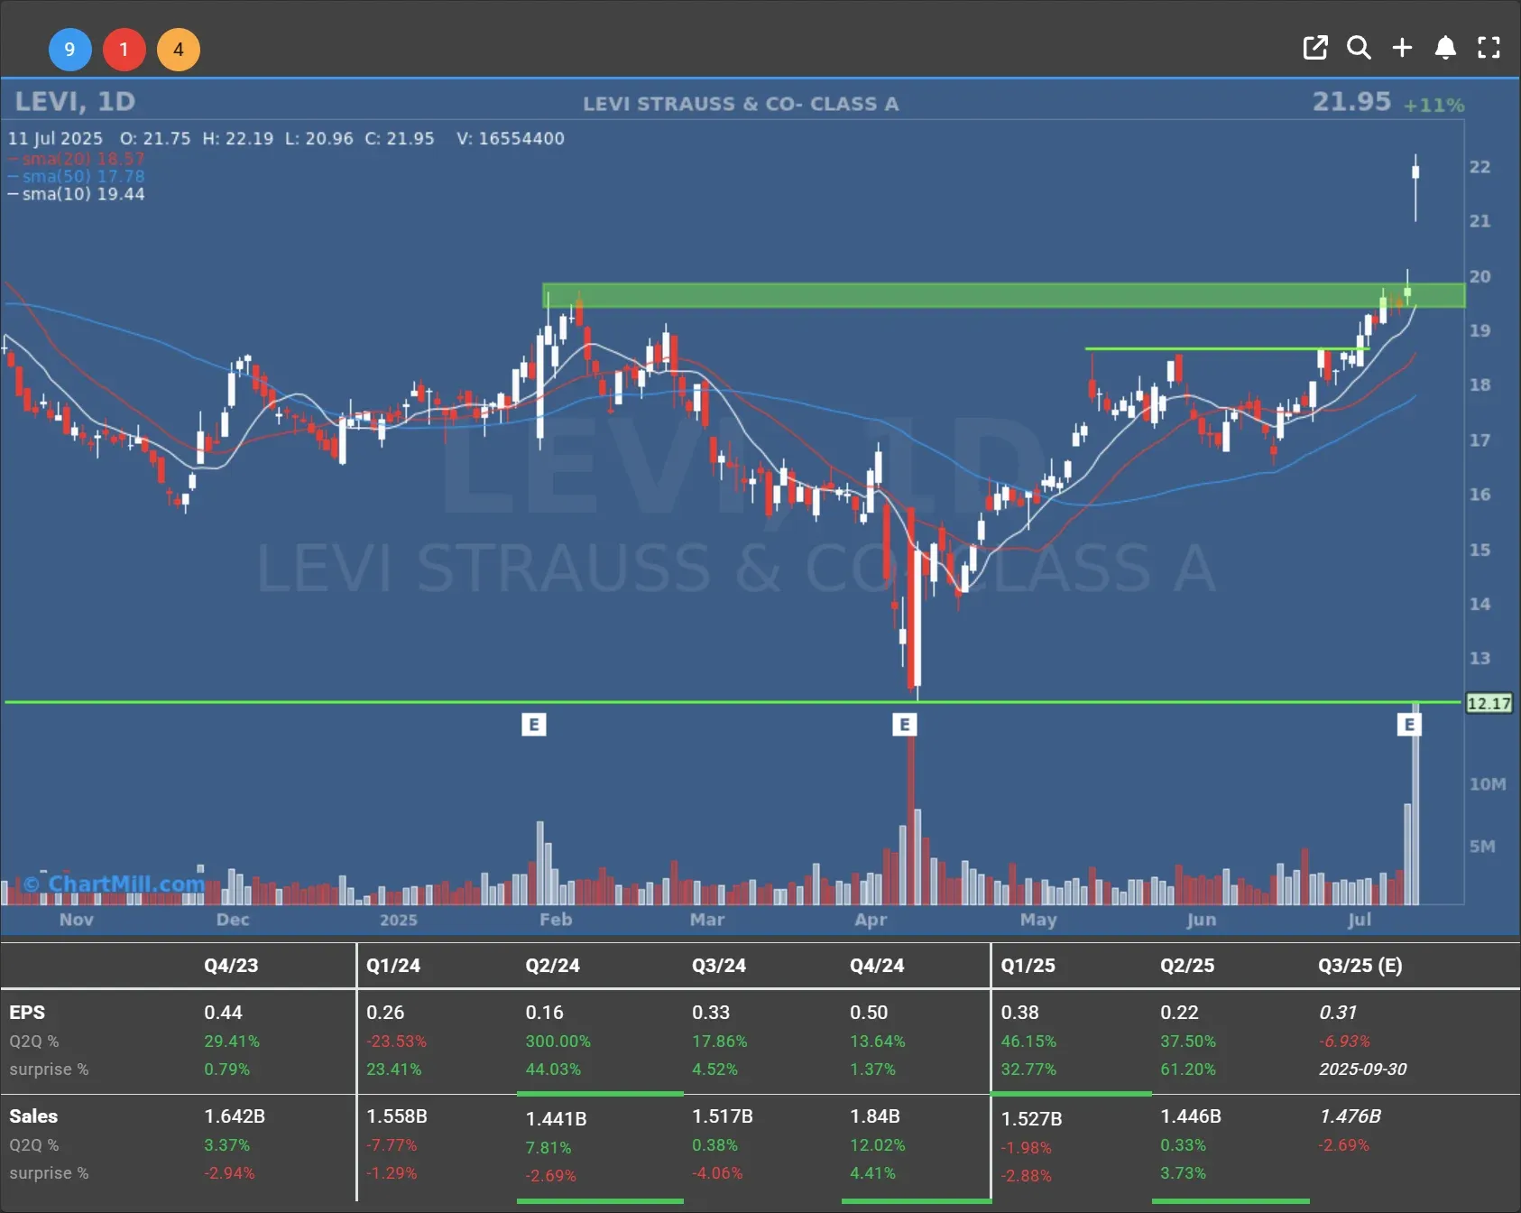Select the Q4/23 column header
Screen dimensions: 1521x1213
click(x=231, y=965)
